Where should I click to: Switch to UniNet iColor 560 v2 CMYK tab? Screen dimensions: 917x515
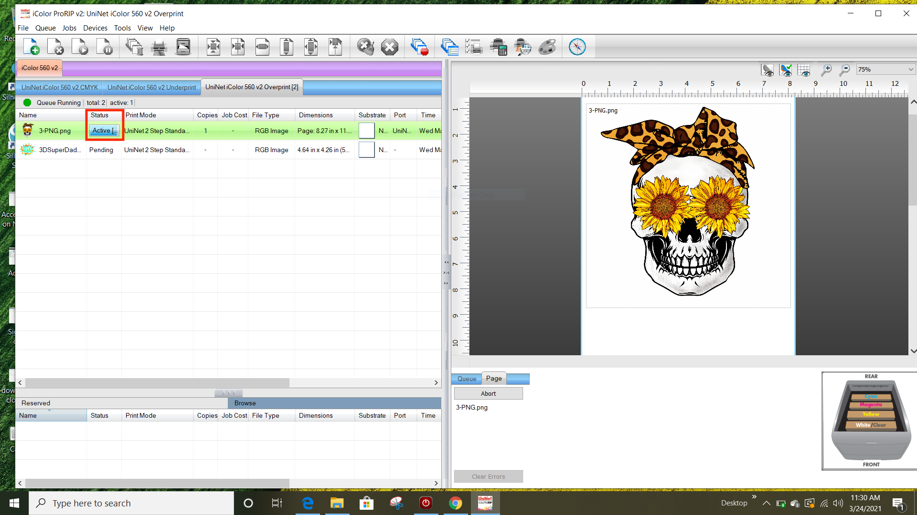tap(60, 87)
